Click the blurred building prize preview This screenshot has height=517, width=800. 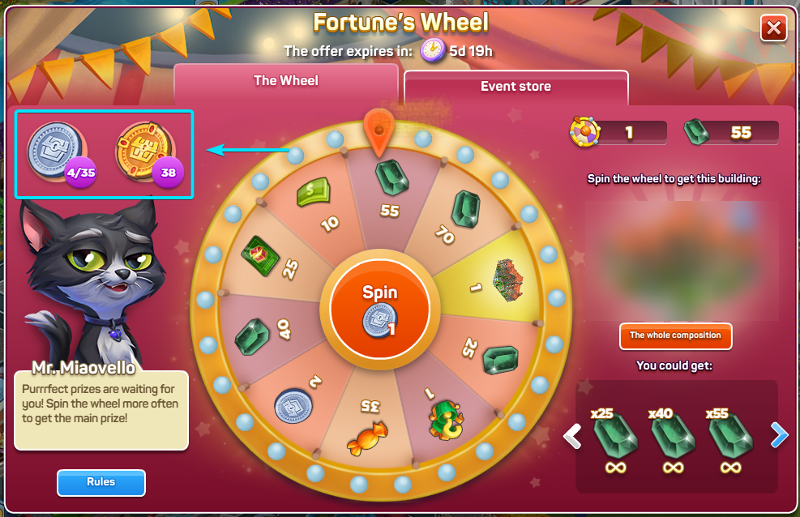[x=682, y=260]
